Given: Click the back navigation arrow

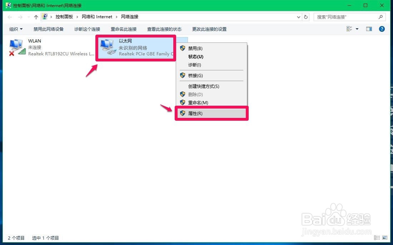Looking at the screenshot, I should tap(9, 16).
